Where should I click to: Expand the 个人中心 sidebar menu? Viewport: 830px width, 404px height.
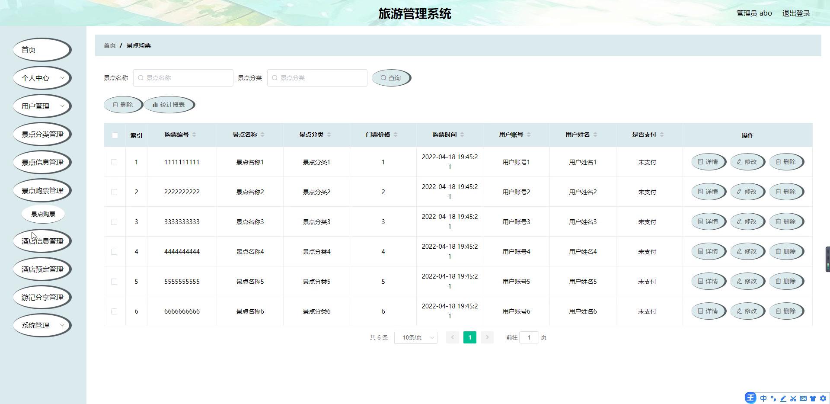(x=42, y=78)
